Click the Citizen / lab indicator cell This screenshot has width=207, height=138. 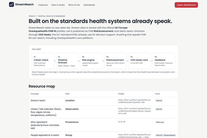tap(46, 112)
